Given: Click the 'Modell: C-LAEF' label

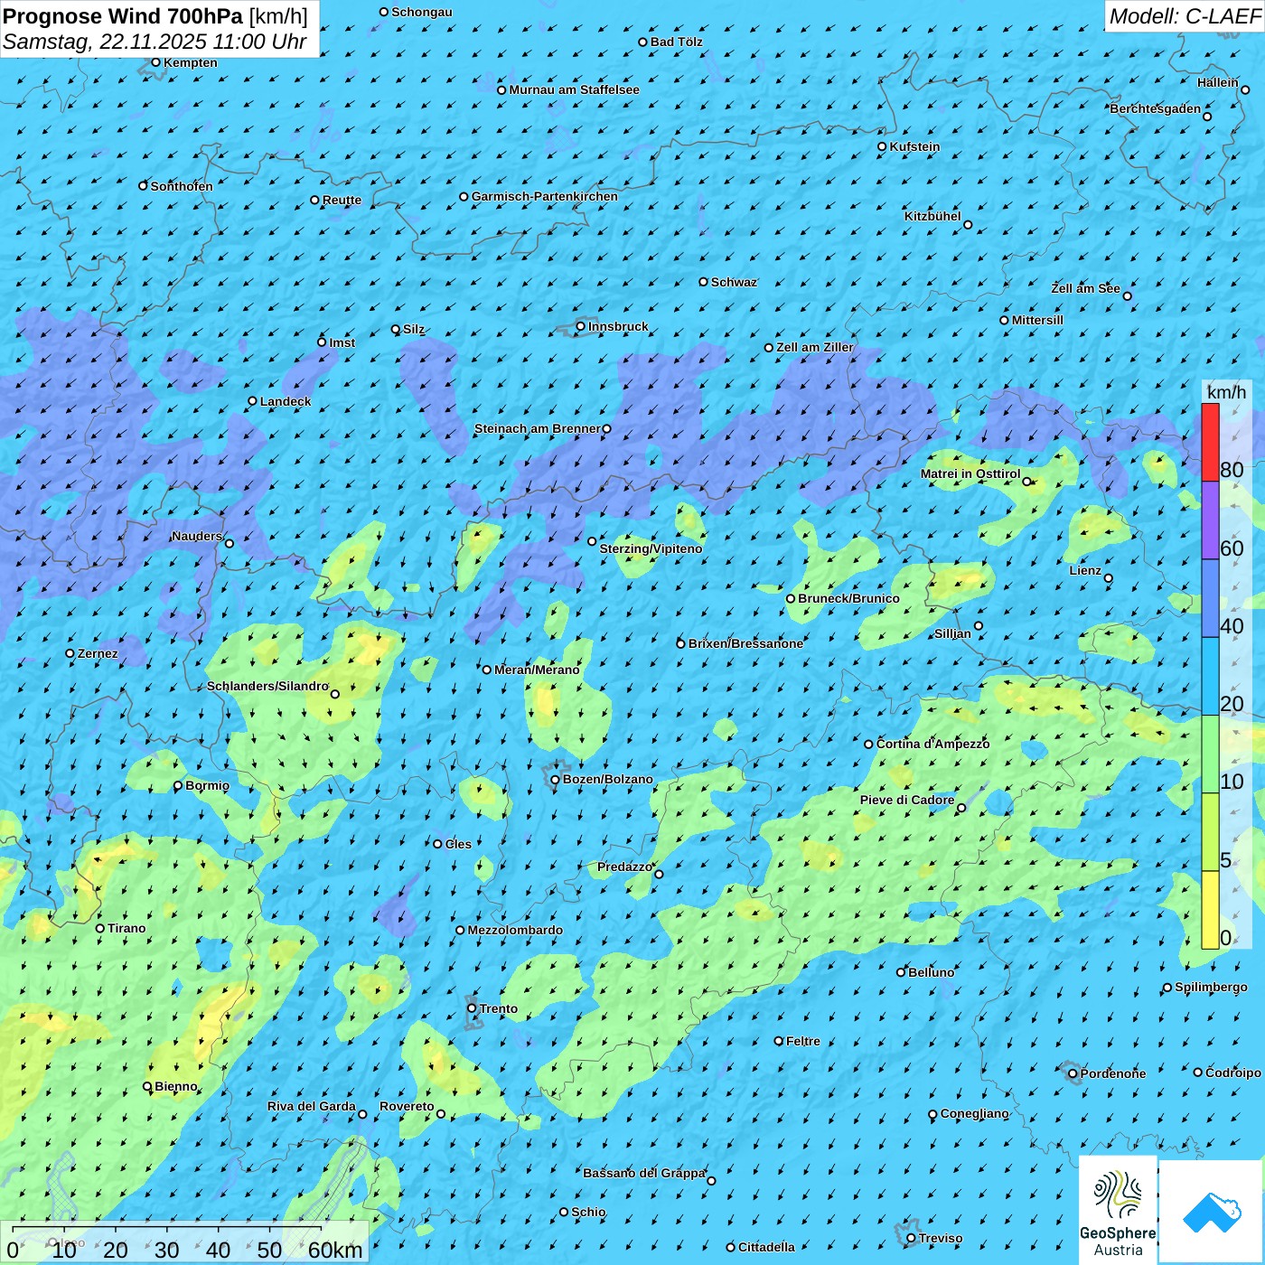Looking at the screenshot, I should point(1185,15).
